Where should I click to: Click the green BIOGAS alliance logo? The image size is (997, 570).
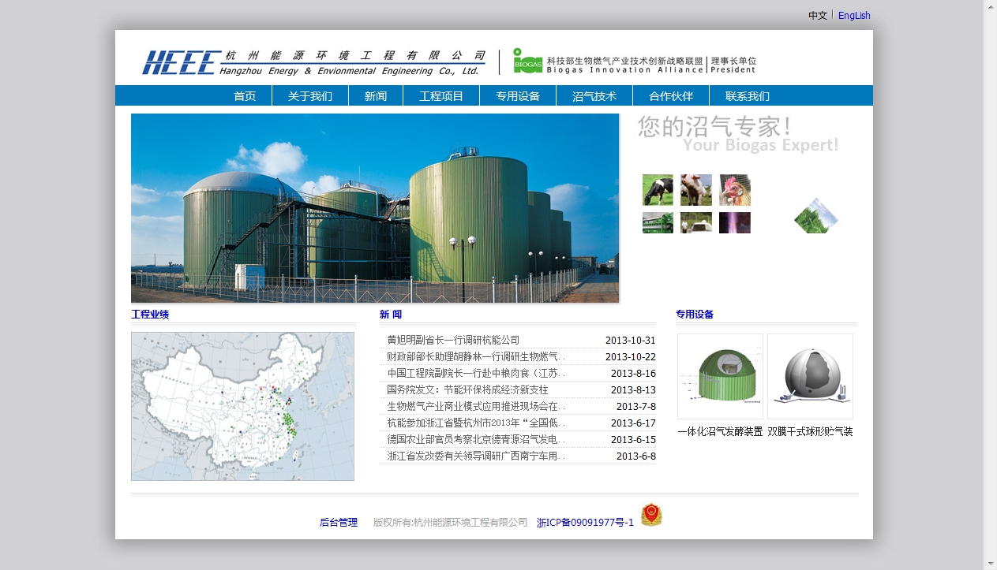[x=527, y=61]
